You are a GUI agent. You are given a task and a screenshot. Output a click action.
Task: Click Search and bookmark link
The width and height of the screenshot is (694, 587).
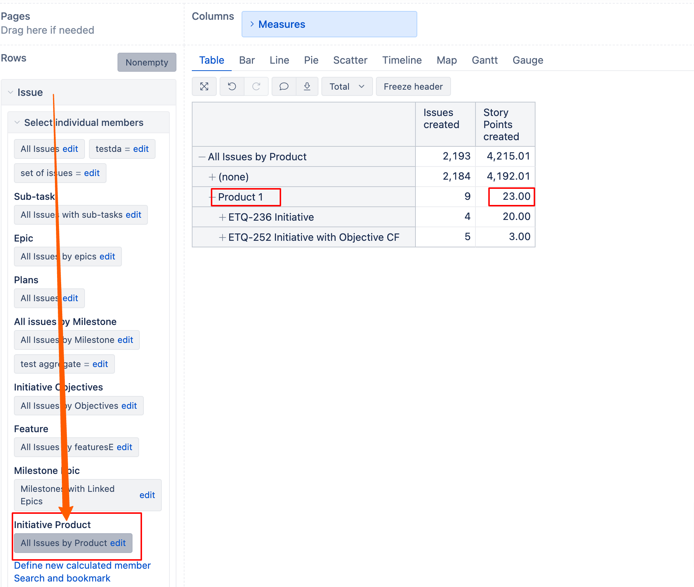pyautogui.click(x=62, y=578)
